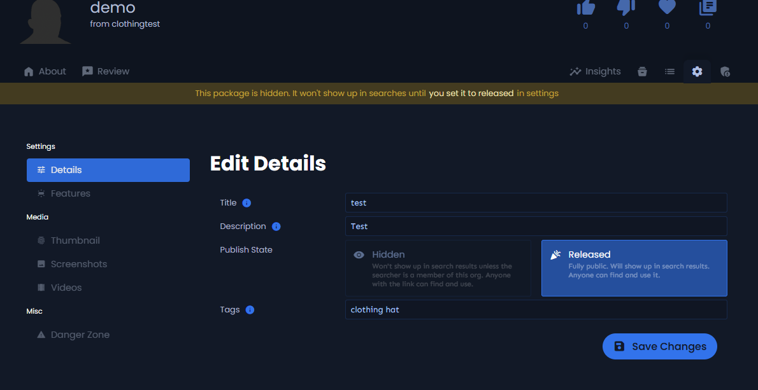Screen dimensions: 758x390
Task: Favorite the package with the heart icon
Action: coord(667,7)
